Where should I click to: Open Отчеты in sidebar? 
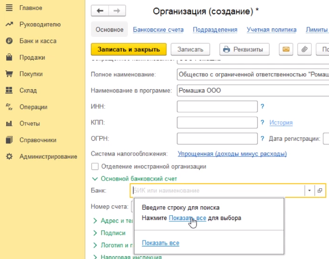coord(30,123)
